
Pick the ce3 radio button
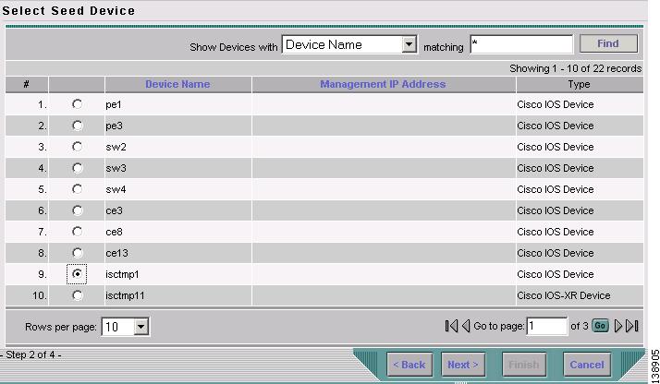[77, 210]
